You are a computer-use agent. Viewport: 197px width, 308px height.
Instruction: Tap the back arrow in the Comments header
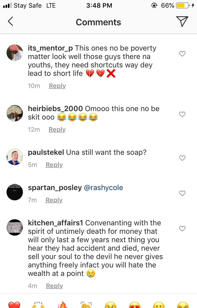tap(10, 21)
